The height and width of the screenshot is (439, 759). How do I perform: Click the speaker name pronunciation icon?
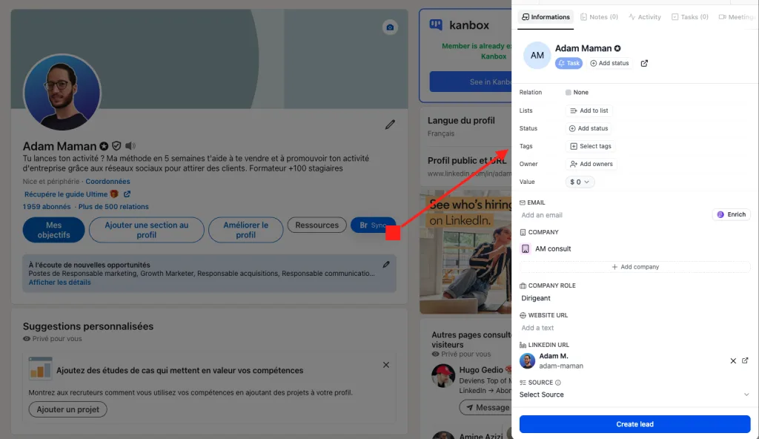coord(130,146)
